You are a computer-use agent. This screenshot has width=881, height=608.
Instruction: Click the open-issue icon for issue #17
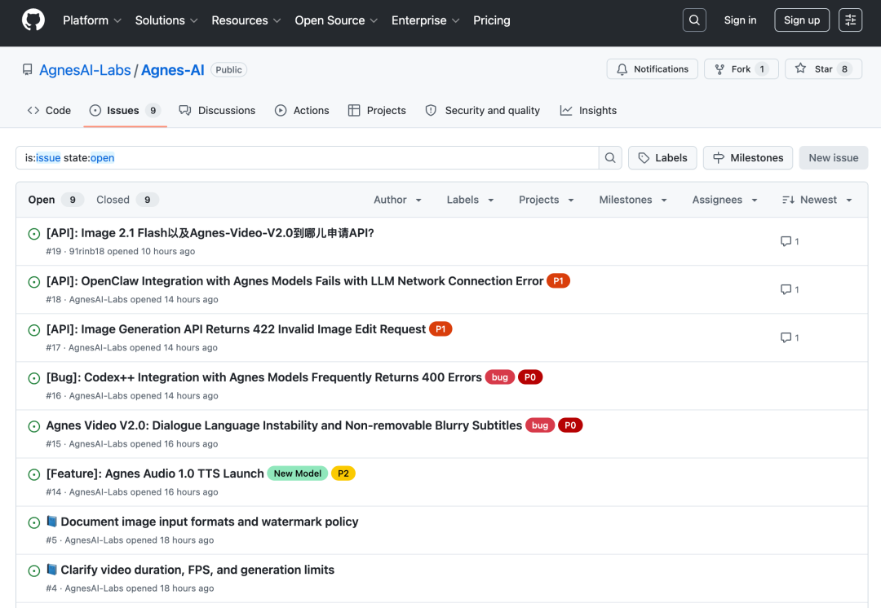(x=34, y=330)
